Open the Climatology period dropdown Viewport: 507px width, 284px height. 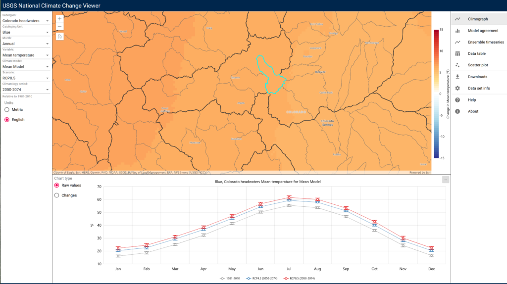(26, 90)
